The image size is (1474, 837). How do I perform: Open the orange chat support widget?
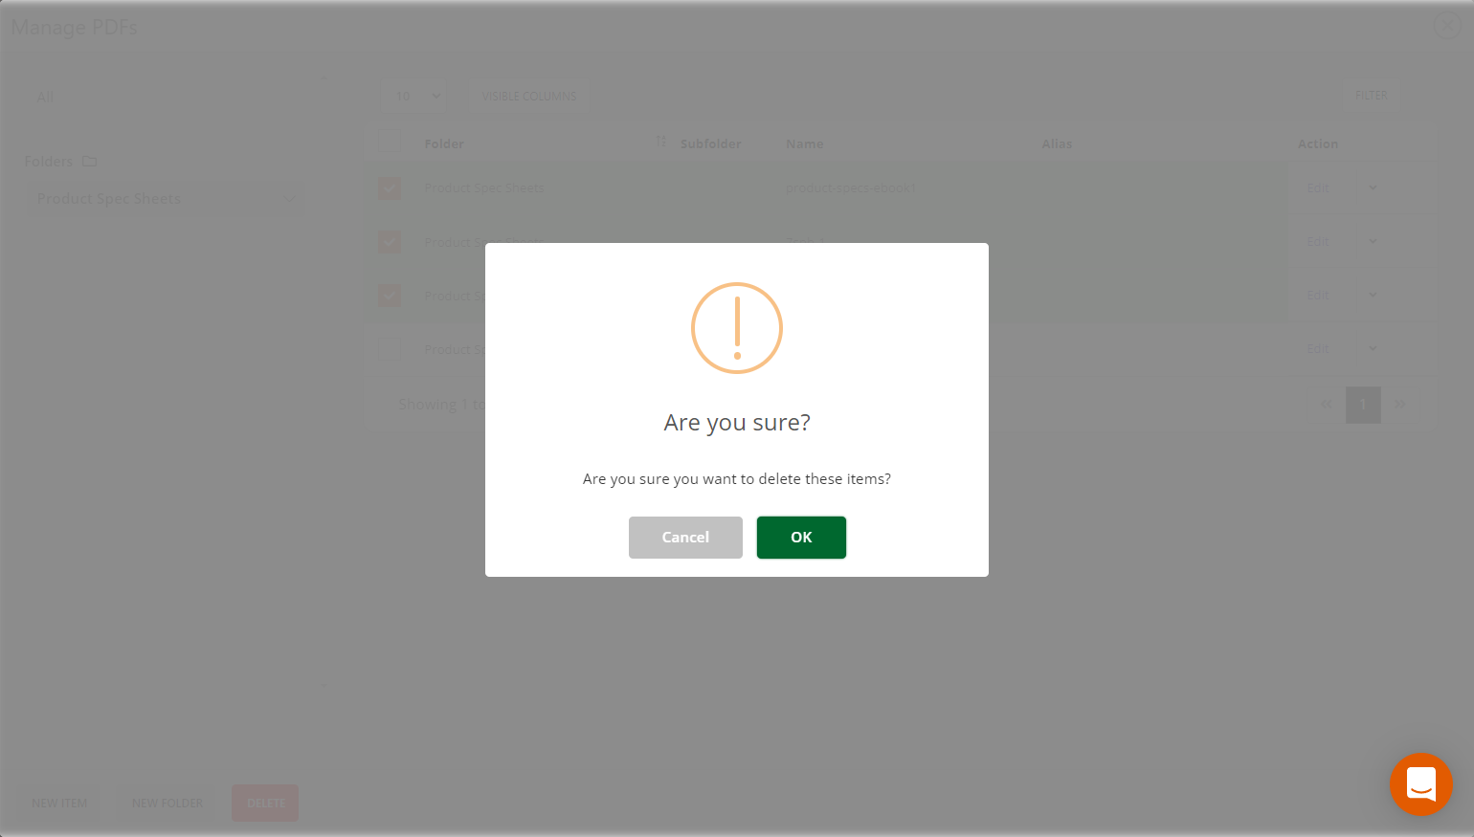pos(1421,784)
